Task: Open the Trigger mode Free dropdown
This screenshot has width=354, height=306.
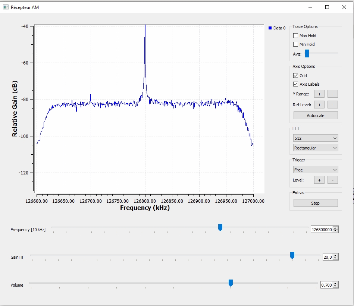Action: [316, 170]
